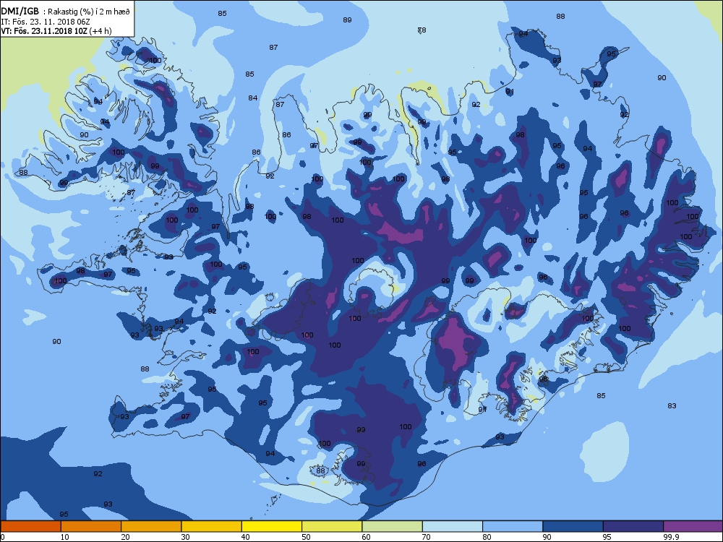Select the 'Rakastig (%) í 2 m hæð' label

(x=87, y=12)
